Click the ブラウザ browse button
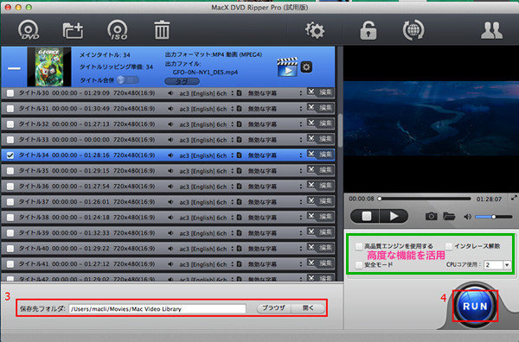 click(273, 308)
